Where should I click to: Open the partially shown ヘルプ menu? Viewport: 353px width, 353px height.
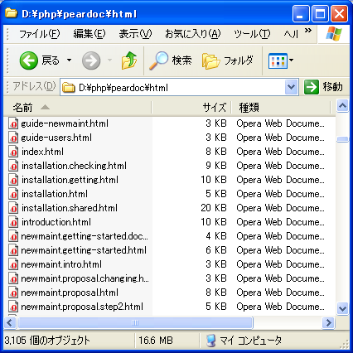point(291,34)
